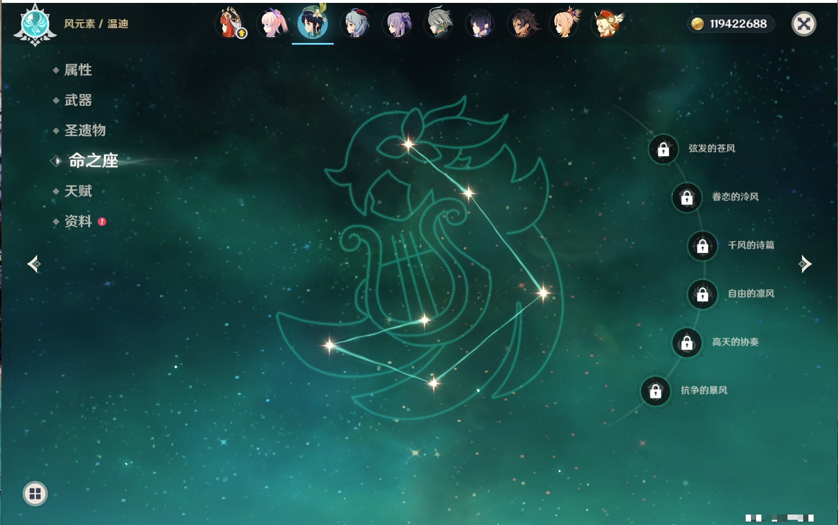Viewport: 838px width, 525px height.
Task: Click the locked 弦发的苍风 constellation node
Action: click(x=663, y=150)
